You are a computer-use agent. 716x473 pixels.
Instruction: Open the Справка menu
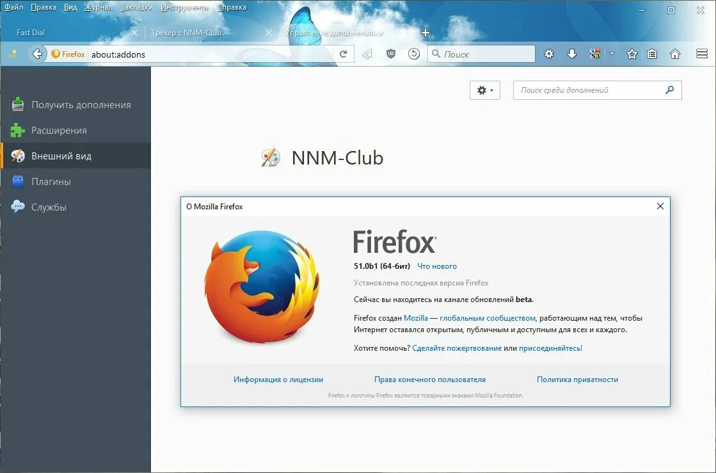point(232,7)
